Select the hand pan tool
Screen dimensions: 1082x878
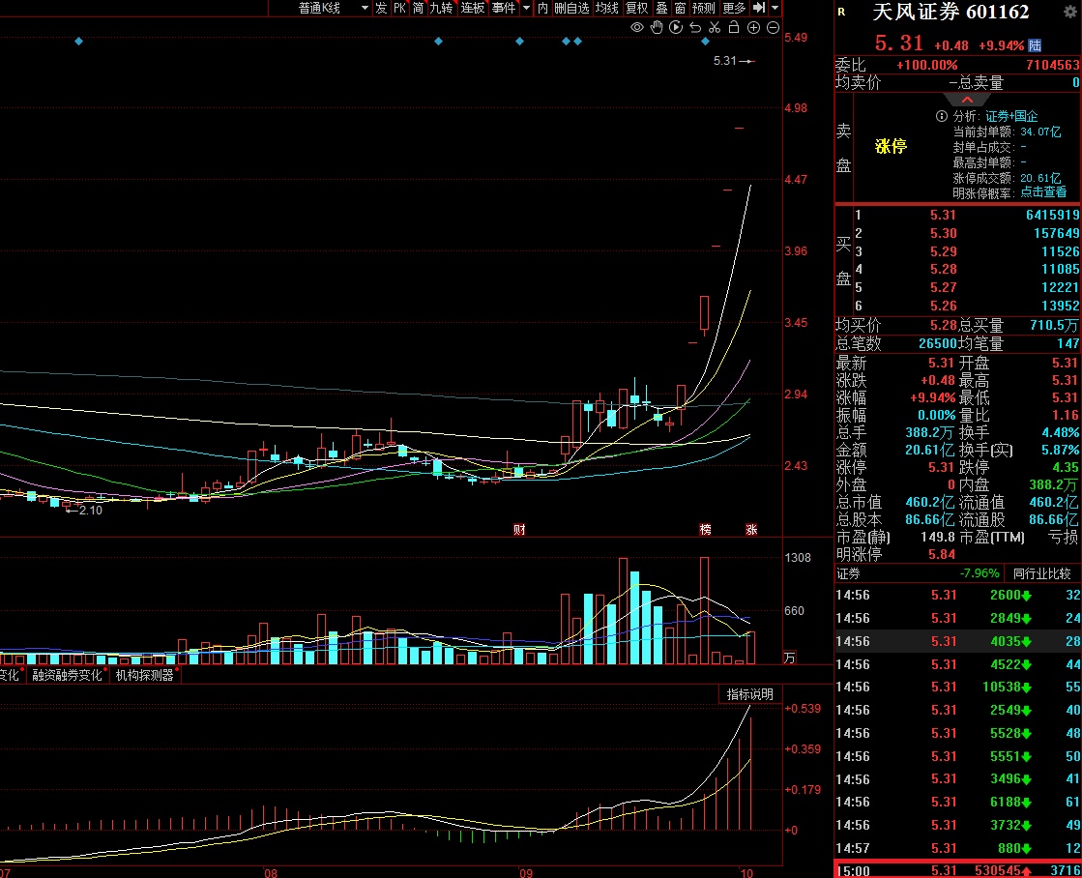click(657, 28)
